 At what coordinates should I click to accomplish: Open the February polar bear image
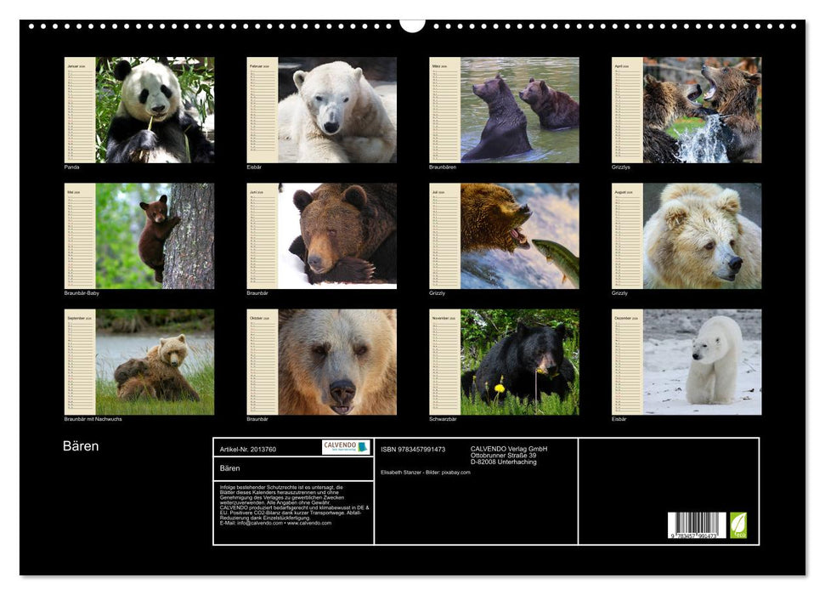point(337,110)
